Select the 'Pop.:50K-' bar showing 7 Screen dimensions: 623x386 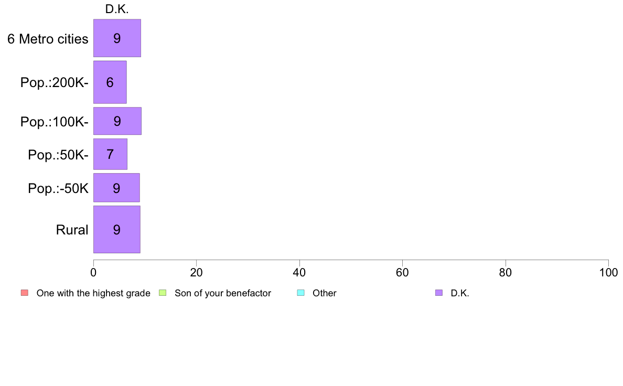[x=111, y=154]
